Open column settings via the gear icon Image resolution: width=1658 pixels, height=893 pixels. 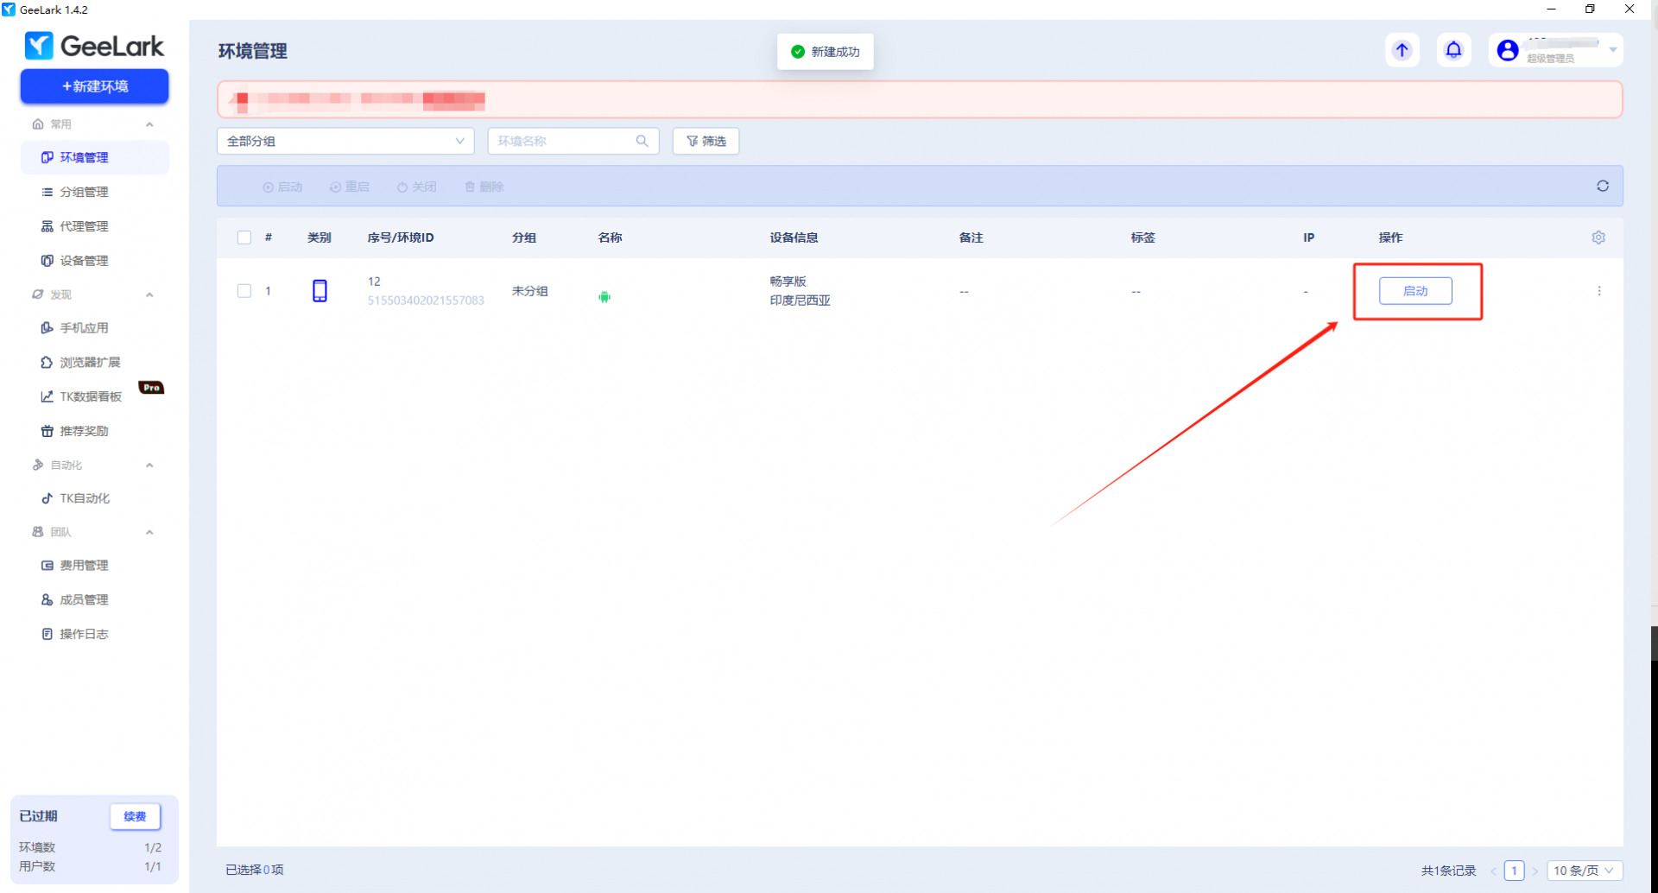click(1598, 237)
